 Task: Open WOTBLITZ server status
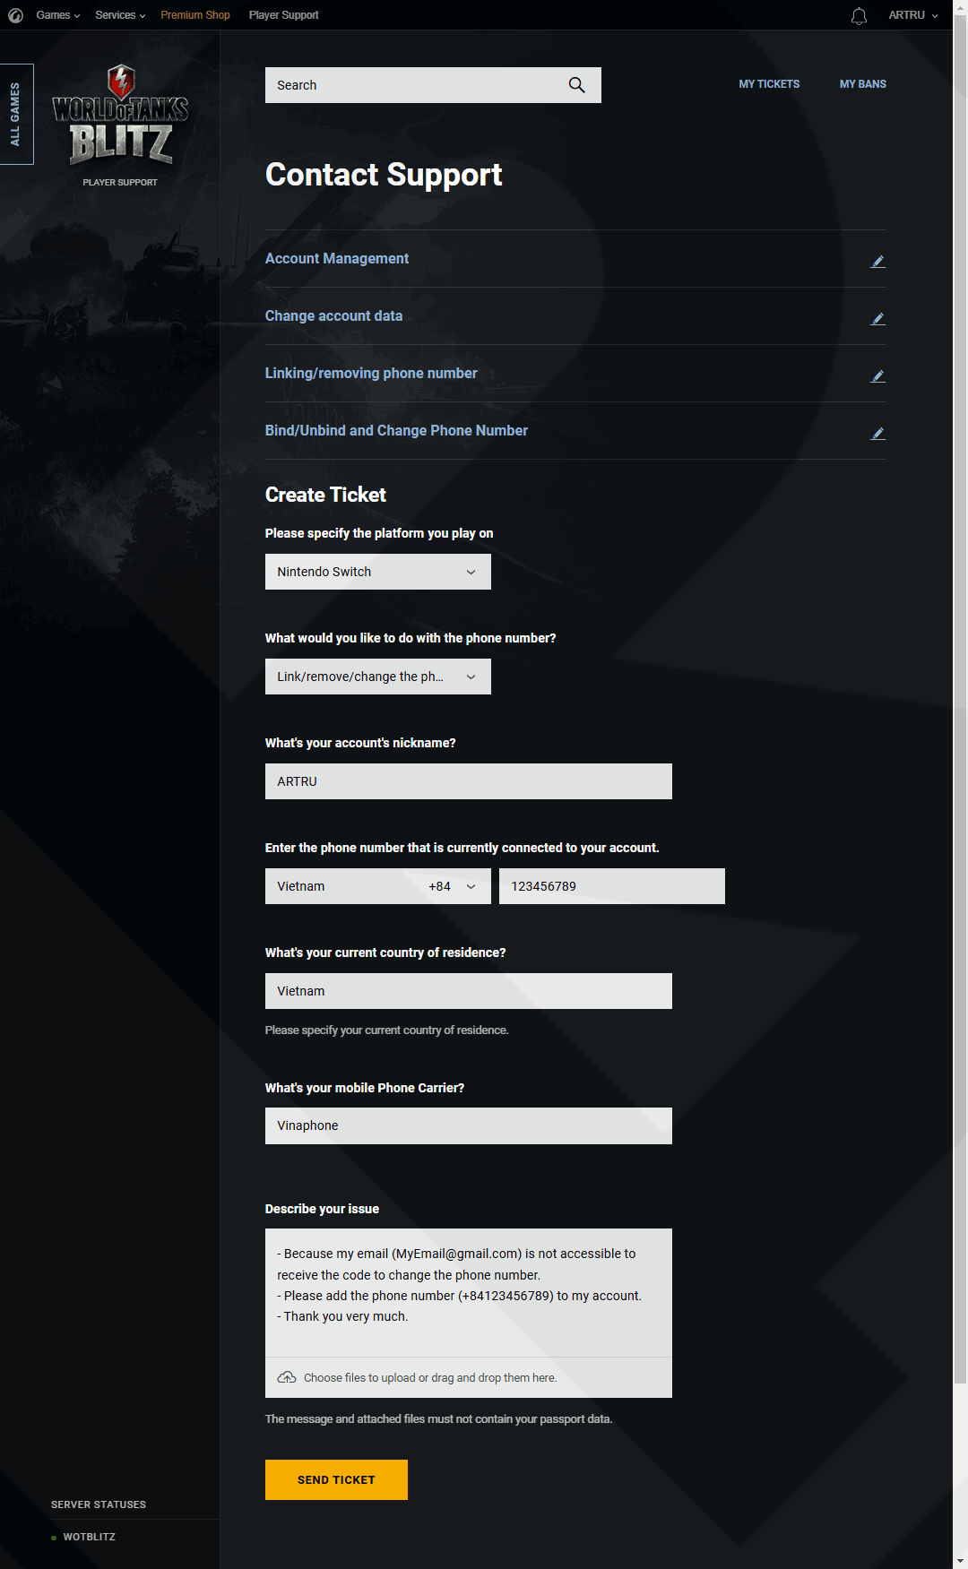[89, 1537]
